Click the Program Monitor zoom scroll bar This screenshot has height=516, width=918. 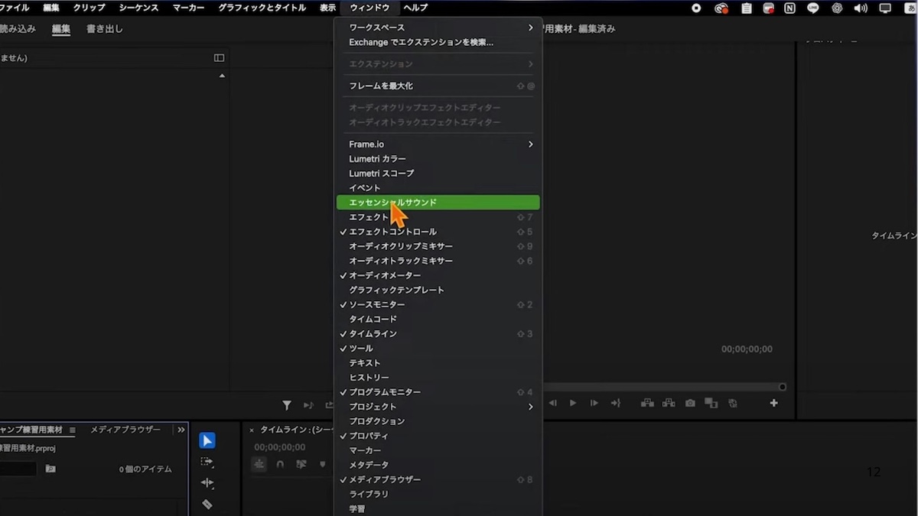[x=662, y=387]
